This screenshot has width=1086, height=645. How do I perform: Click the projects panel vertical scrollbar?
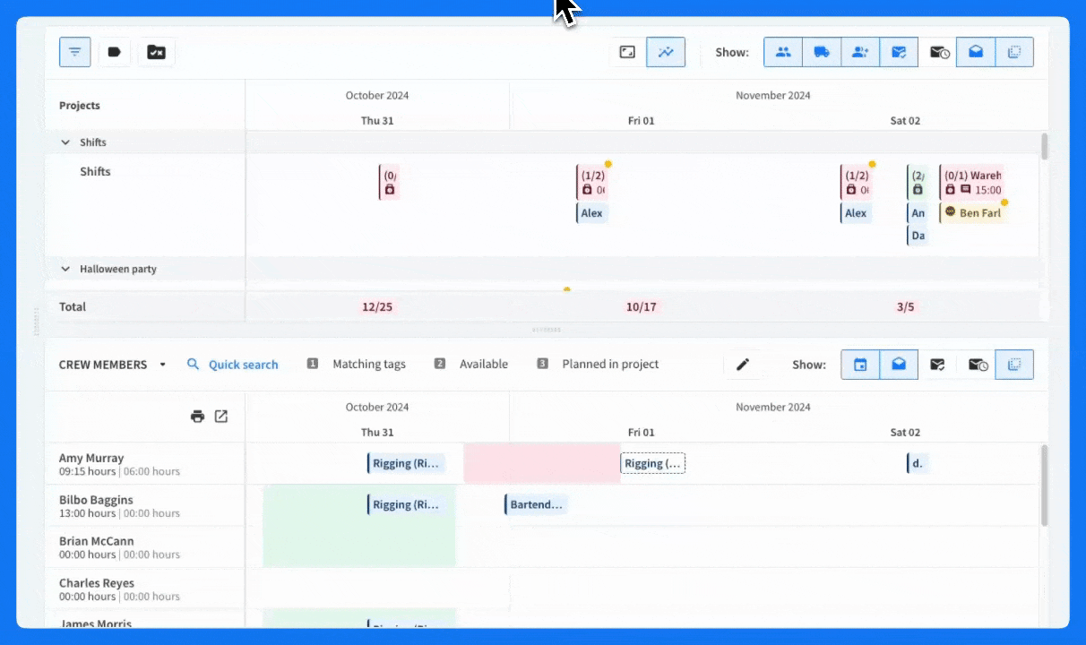click(1043, 147)
